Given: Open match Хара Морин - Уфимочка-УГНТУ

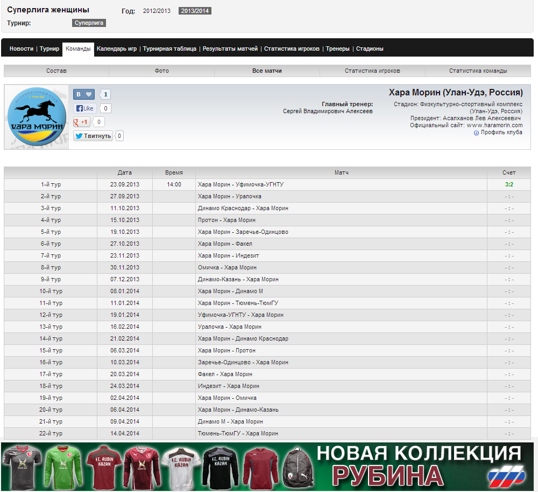Looking at the screenshot, I should point(240,184).
